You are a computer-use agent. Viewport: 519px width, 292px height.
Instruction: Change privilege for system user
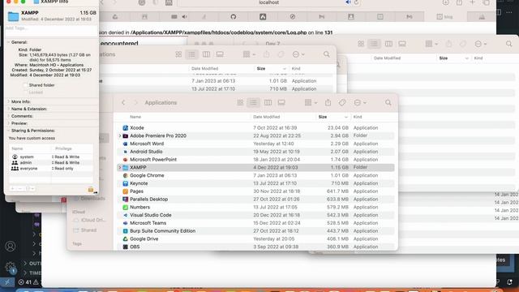[66, 157]
